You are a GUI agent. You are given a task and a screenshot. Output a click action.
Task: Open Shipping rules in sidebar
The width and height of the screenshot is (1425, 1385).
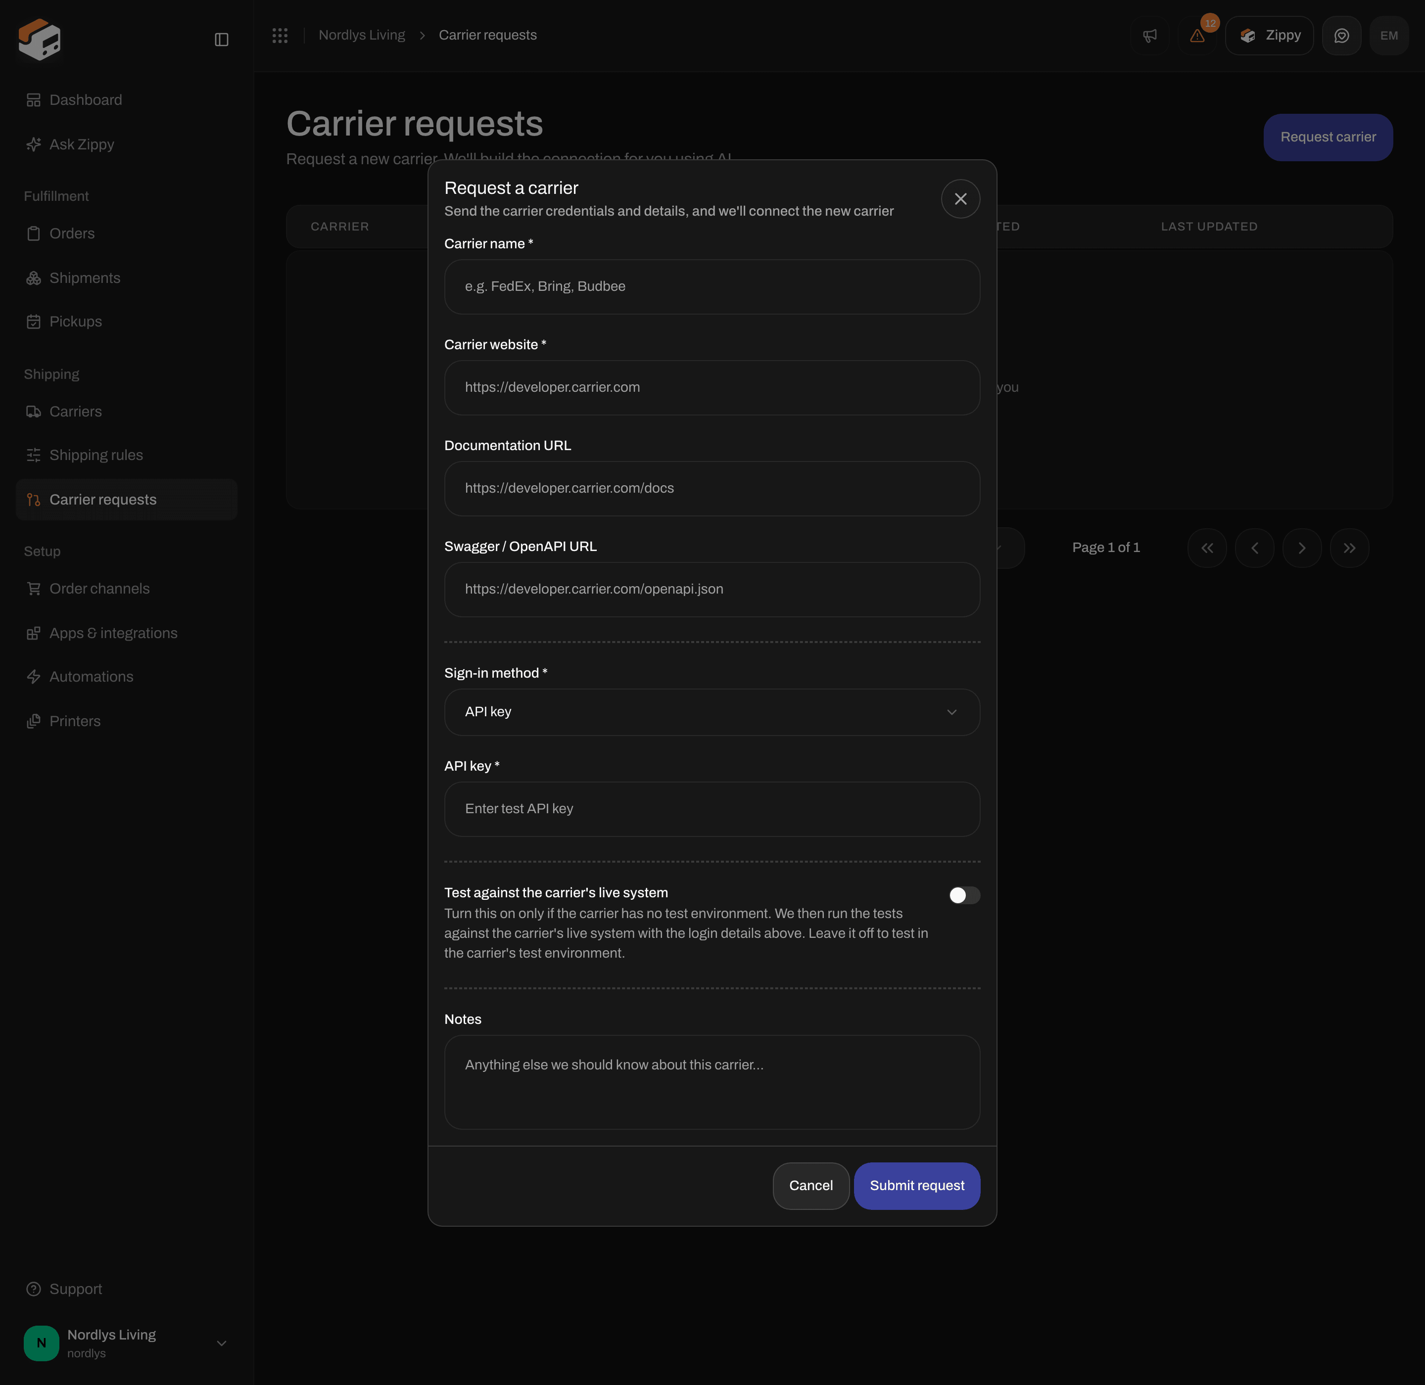click(x=127, y=456)
